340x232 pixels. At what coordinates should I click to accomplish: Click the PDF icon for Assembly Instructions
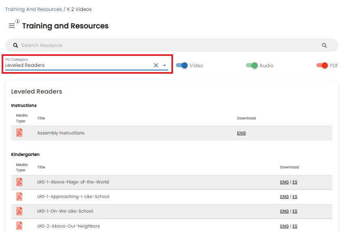pyautogui.click(x=19, y=133)
